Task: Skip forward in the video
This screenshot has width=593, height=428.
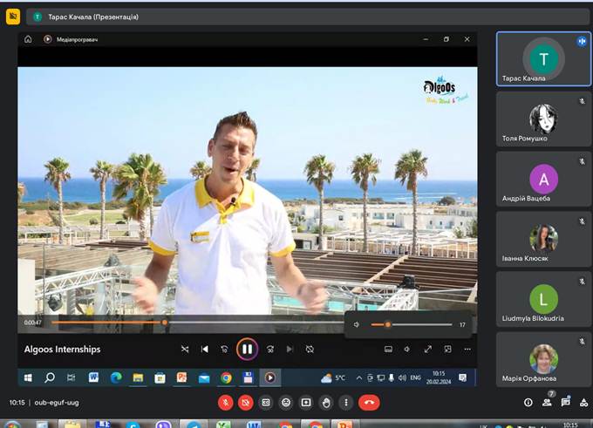Action: coord(270,349)
